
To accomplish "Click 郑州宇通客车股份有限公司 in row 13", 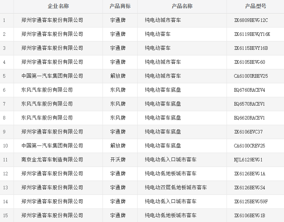I will pos(52,187).
